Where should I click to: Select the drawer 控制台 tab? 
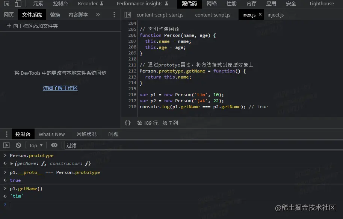point(23,134)
